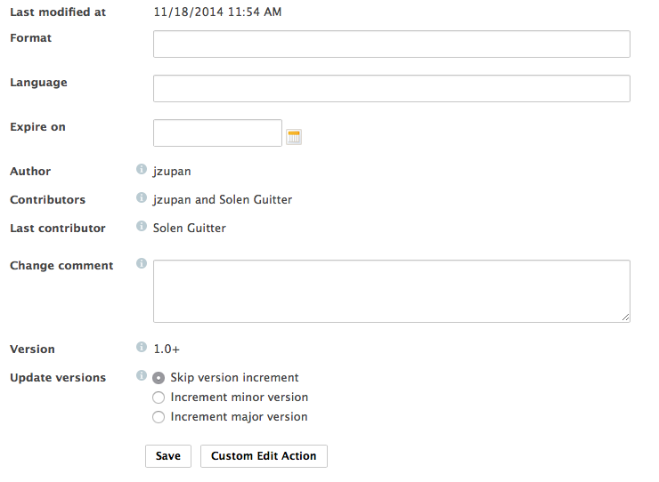Screen dimensions: 659x482
Task: Click the Custom Edit Action button
Action: (x=264, y=456)
